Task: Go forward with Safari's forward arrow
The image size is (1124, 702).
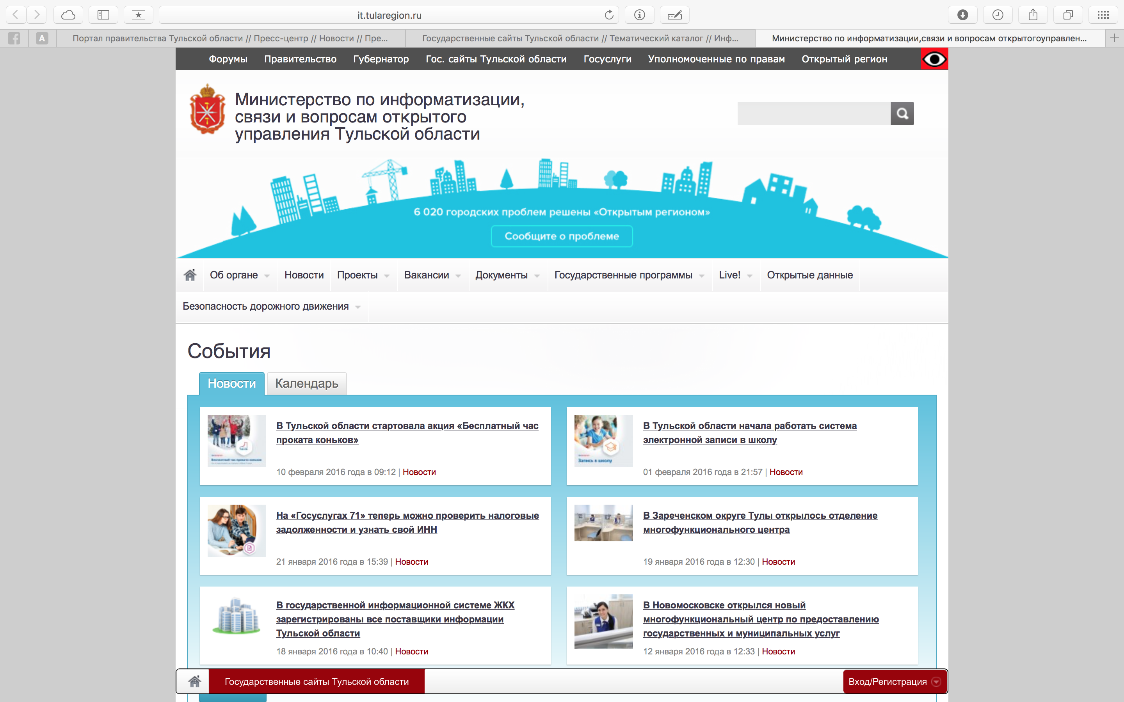Action: point(36,15)
